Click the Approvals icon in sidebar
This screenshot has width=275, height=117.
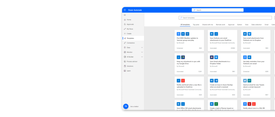(x=125, y=24)
